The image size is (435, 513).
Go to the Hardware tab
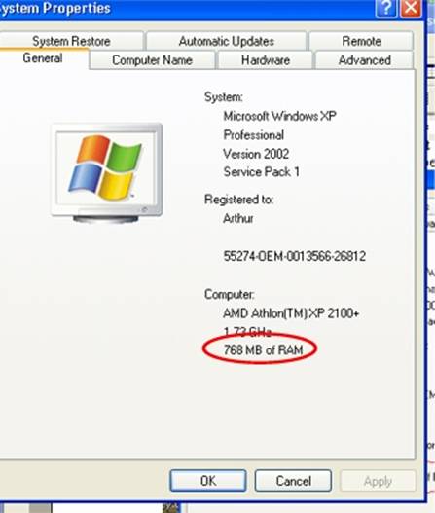point(266,60)
